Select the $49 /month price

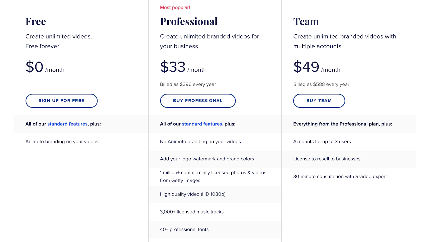(317, 67)
